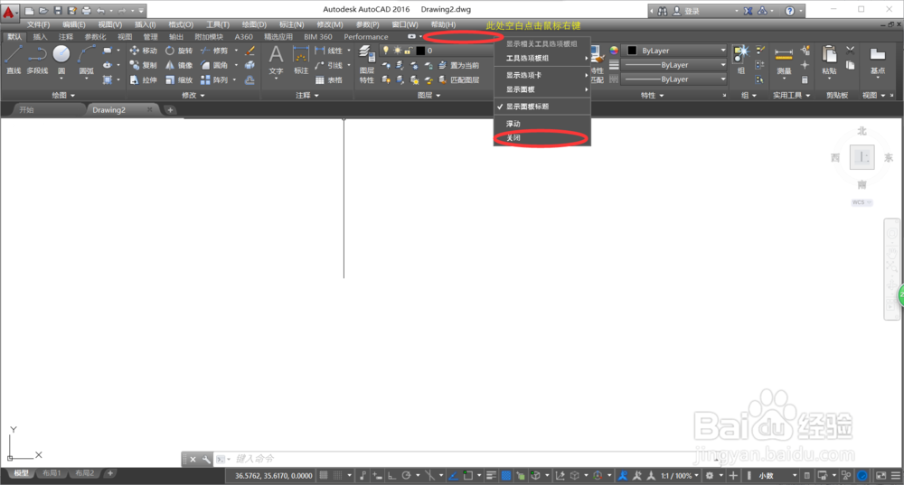
Task: Choose the 圆角 (Fillet) tool
Action: [x=214, y=65]
